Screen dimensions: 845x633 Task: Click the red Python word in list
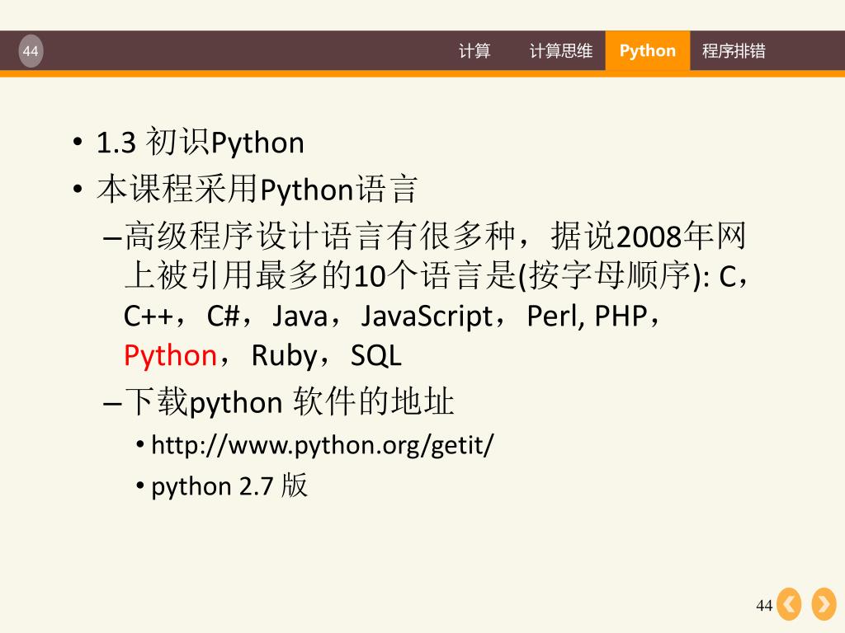coord(170,356)
